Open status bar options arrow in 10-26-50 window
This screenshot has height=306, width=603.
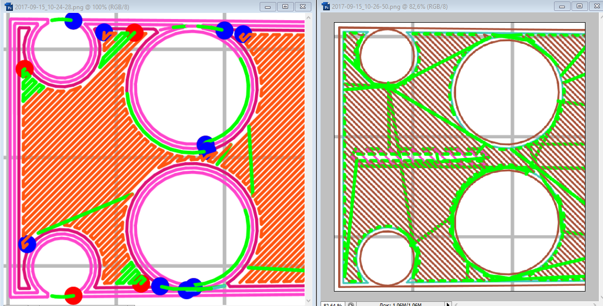447,304
